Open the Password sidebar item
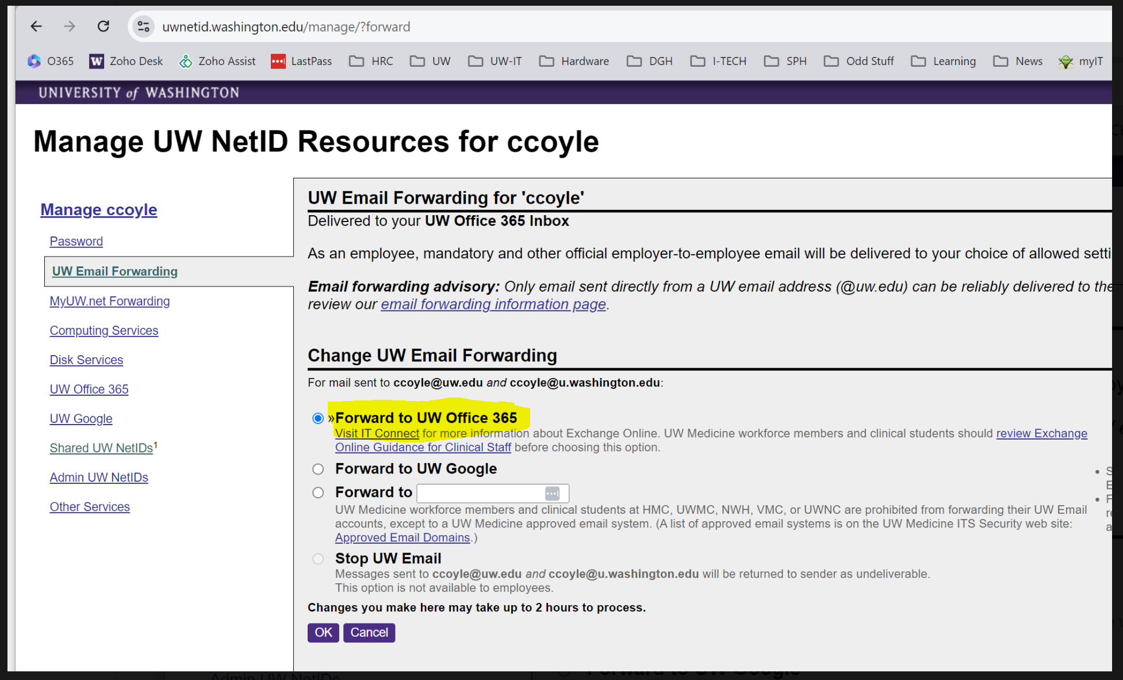This screenshot has width=1123, height=680. (76, 242)
